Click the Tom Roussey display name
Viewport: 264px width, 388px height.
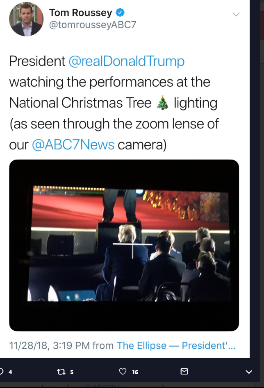(80, 13)
